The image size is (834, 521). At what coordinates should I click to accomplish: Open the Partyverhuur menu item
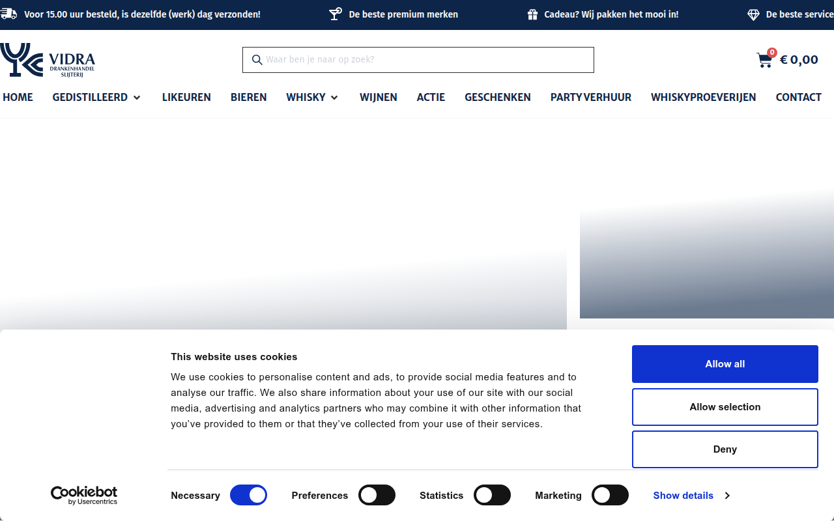click(x=591, y=97)
